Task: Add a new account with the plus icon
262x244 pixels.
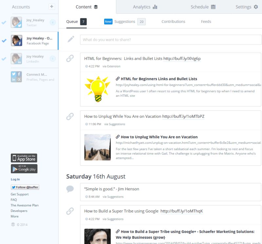Action: click(x=51, y=7)
